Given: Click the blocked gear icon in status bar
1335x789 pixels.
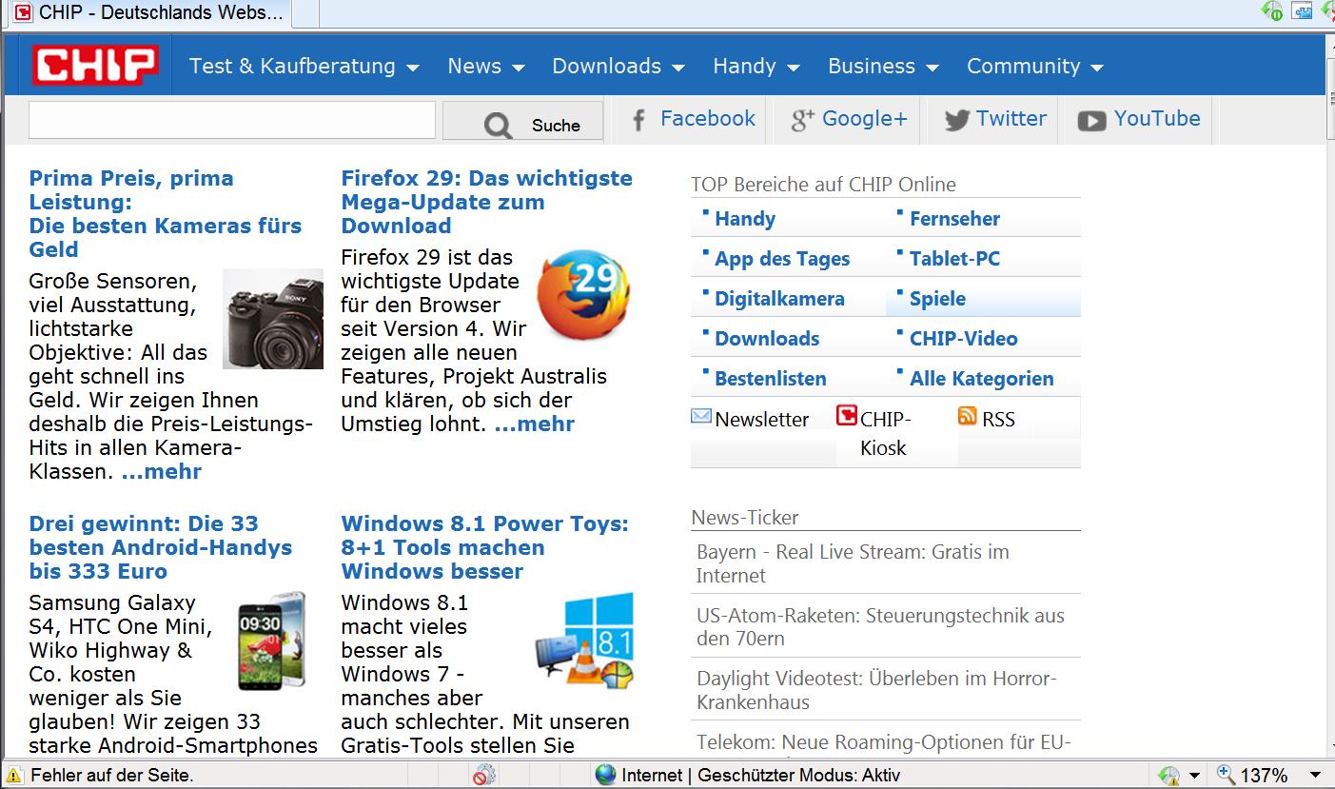Looking at the screenshot, I should click(x=484, y=775).
